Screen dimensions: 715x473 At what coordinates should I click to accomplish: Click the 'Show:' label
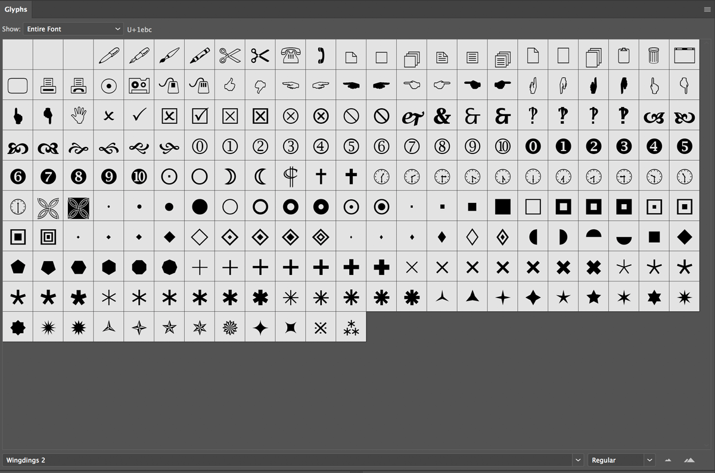[11, 29]
